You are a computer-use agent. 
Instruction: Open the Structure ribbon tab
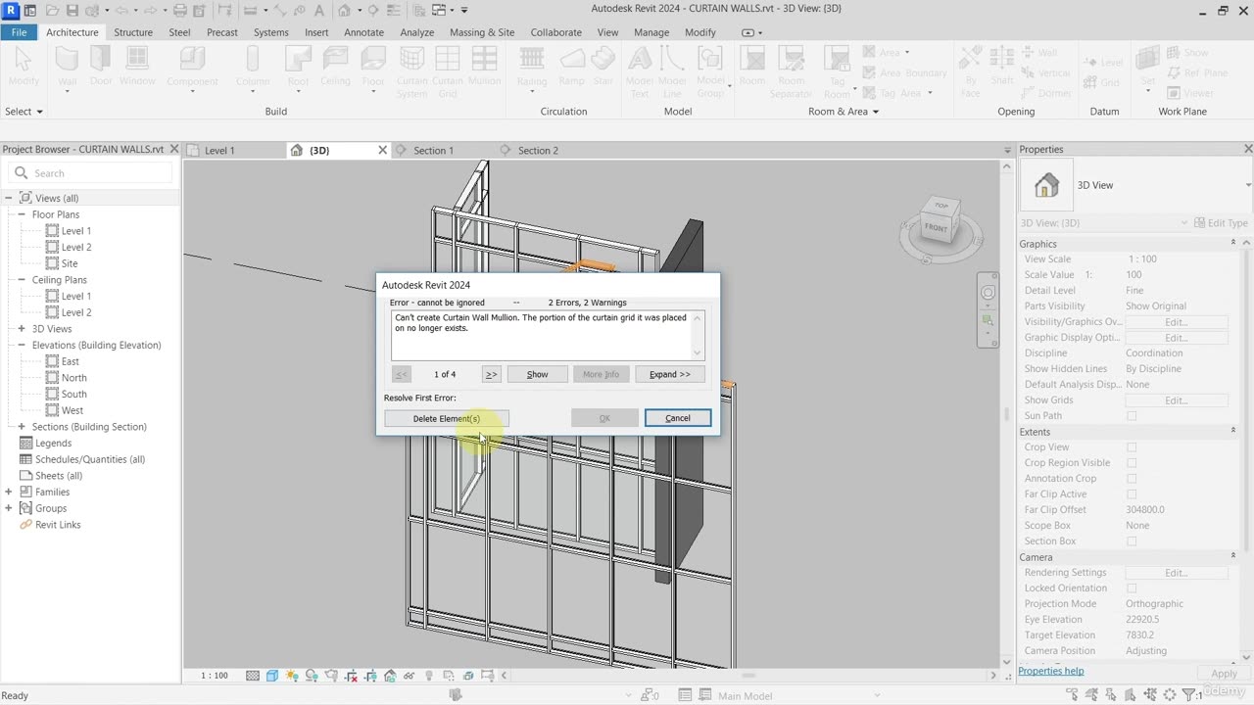click(x=133, y=32)
